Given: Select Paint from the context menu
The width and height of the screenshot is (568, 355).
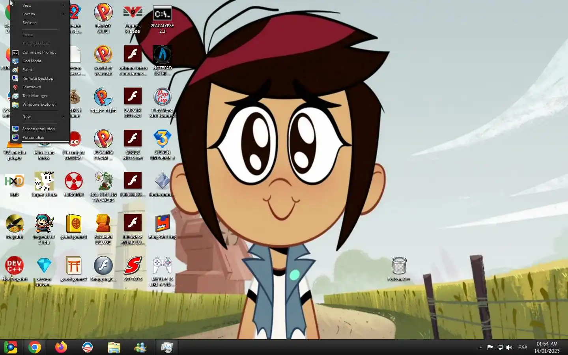Looking at the screenshot, I should click(x=39, y=69).
